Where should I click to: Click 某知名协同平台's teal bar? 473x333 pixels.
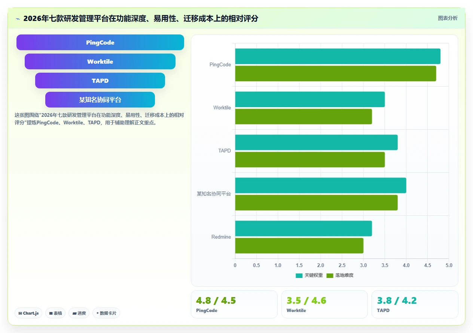[x=321, y=185]
